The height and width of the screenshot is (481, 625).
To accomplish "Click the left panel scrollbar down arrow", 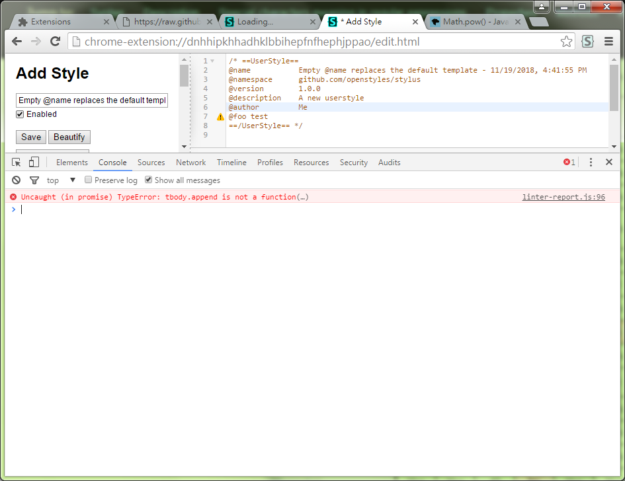I will coord(184,147).
